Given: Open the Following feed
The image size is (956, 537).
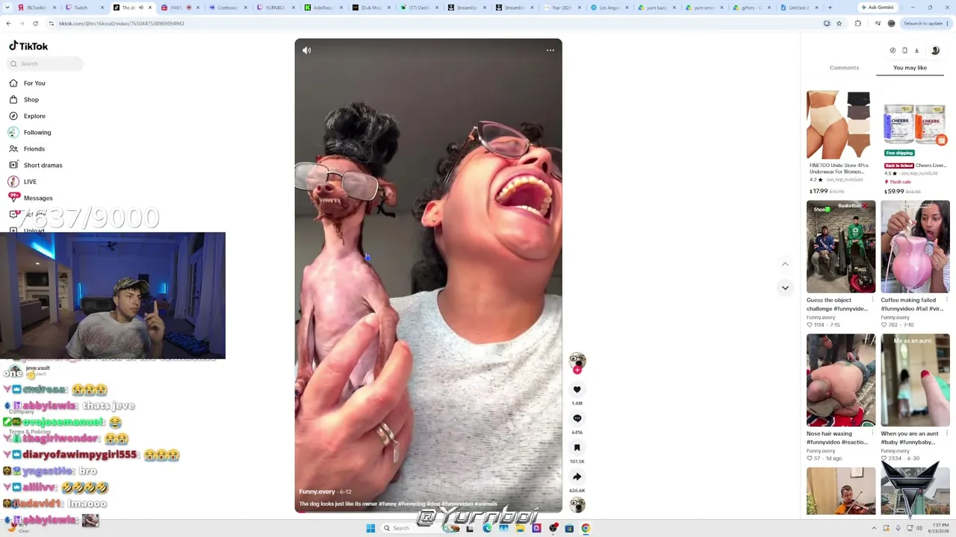Looking at the screenshot, I should pos(37,133).
